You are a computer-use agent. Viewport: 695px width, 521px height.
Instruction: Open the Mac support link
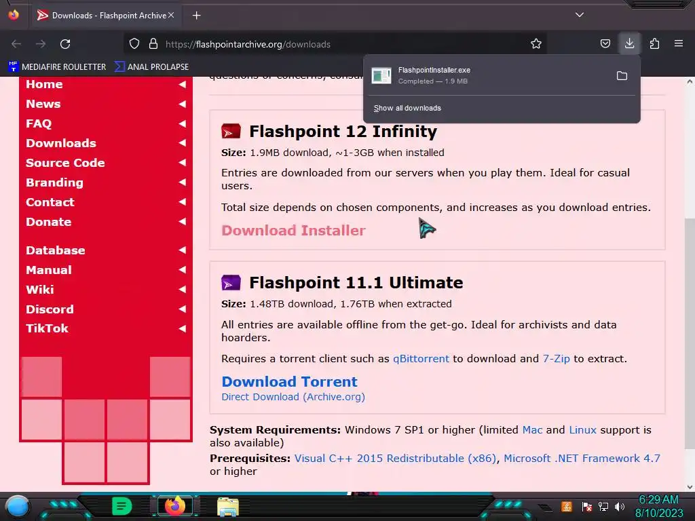(x=532, y=429)
